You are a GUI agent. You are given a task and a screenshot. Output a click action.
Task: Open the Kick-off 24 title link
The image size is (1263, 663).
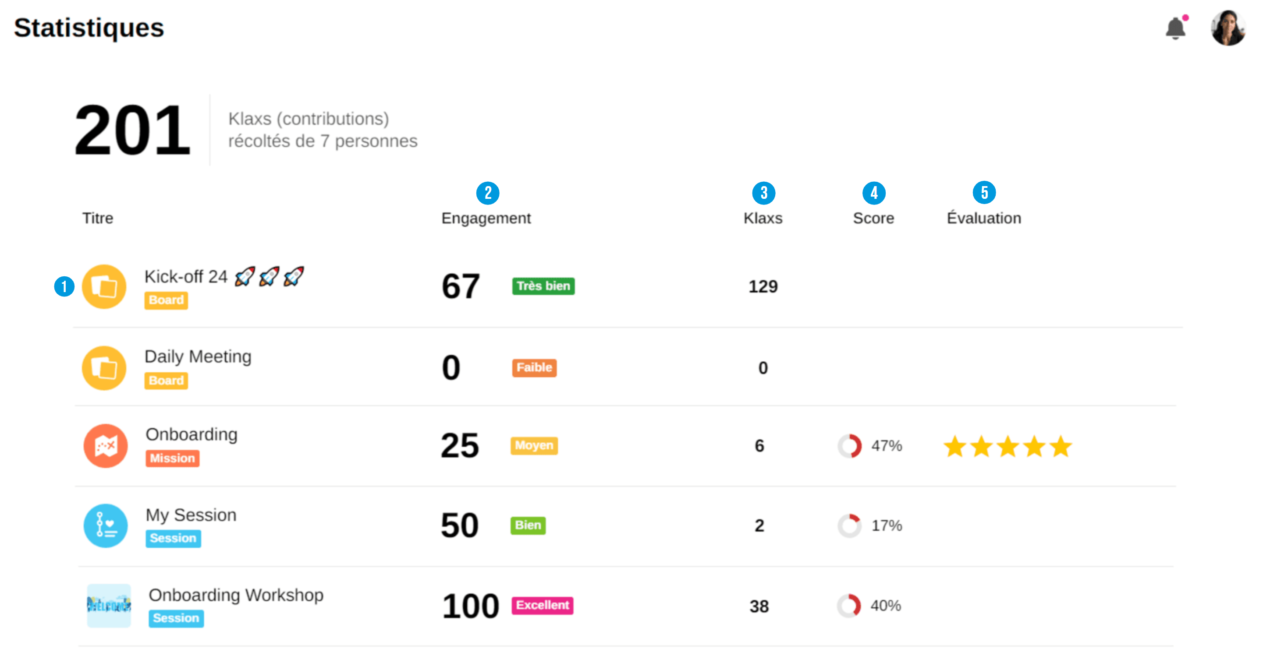(186, 277)
